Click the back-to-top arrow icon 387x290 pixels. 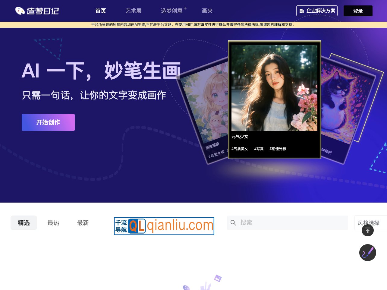coord(368,230)
